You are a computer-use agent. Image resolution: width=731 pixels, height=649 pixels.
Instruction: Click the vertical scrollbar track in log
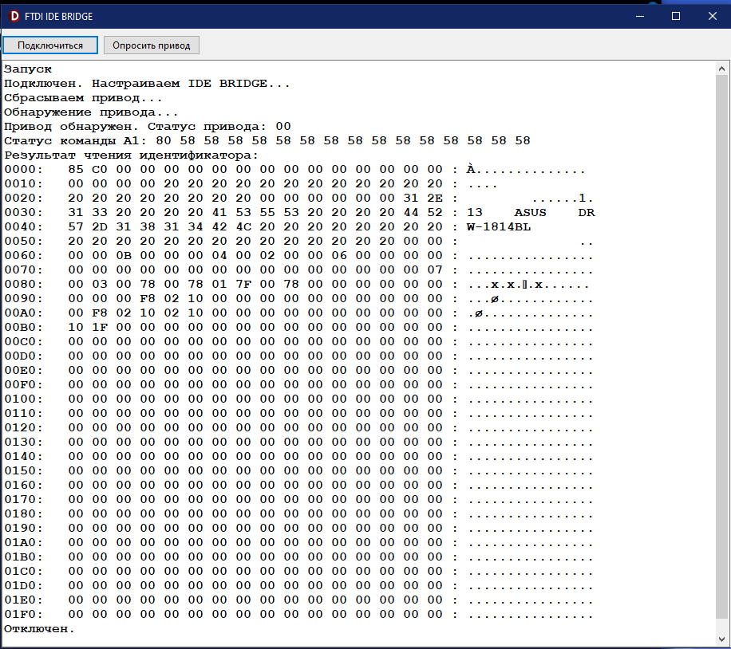click(x=721, y=354)
